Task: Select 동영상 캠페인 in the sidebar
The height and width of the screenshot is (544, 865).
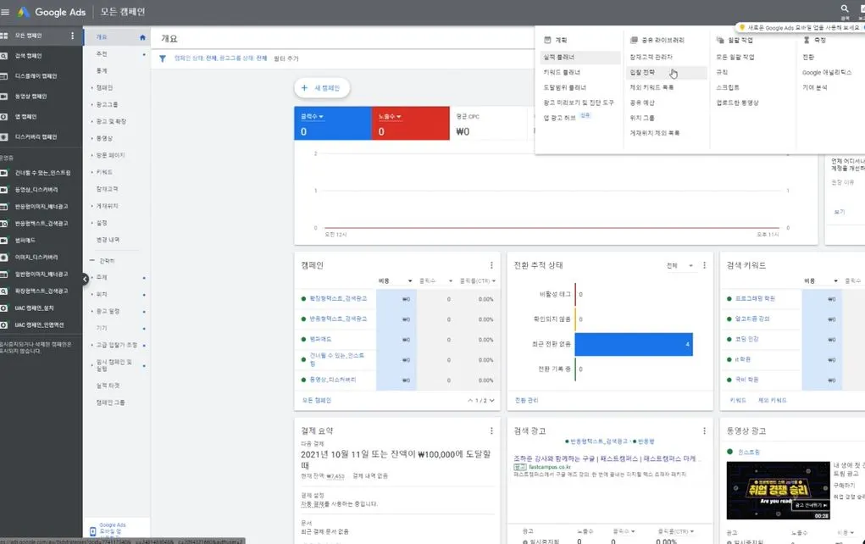Action: pos(30,97)
